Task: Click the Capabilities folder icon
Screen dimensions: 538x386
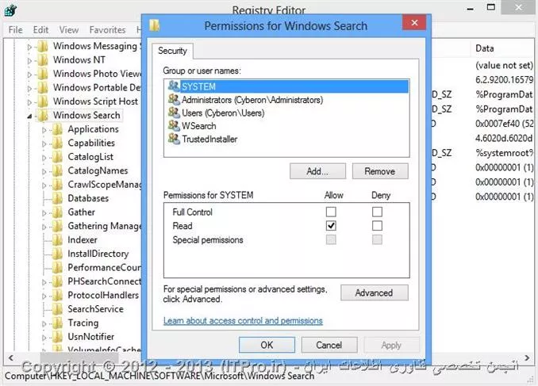Action: 57,143
